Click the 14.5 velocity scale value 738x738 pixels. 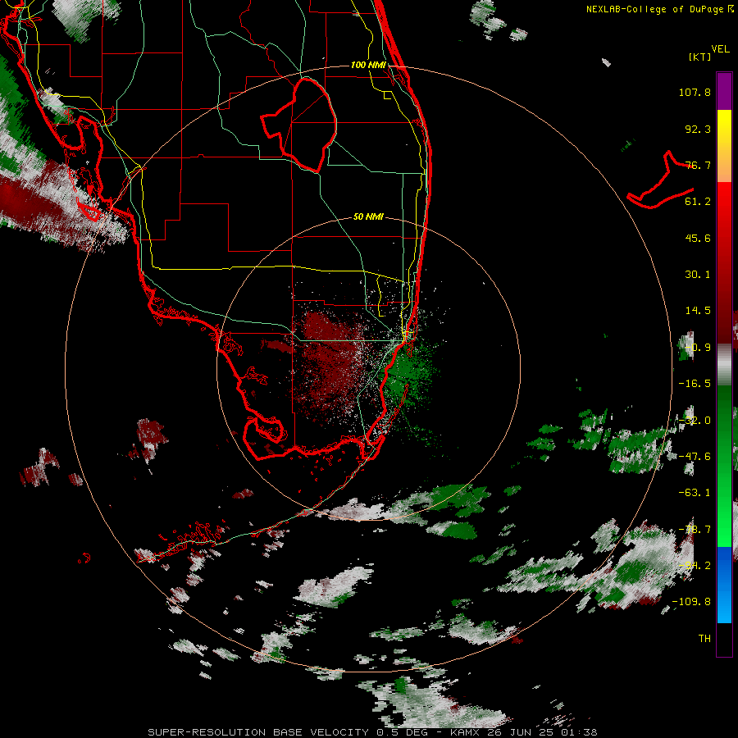[698, 311]
